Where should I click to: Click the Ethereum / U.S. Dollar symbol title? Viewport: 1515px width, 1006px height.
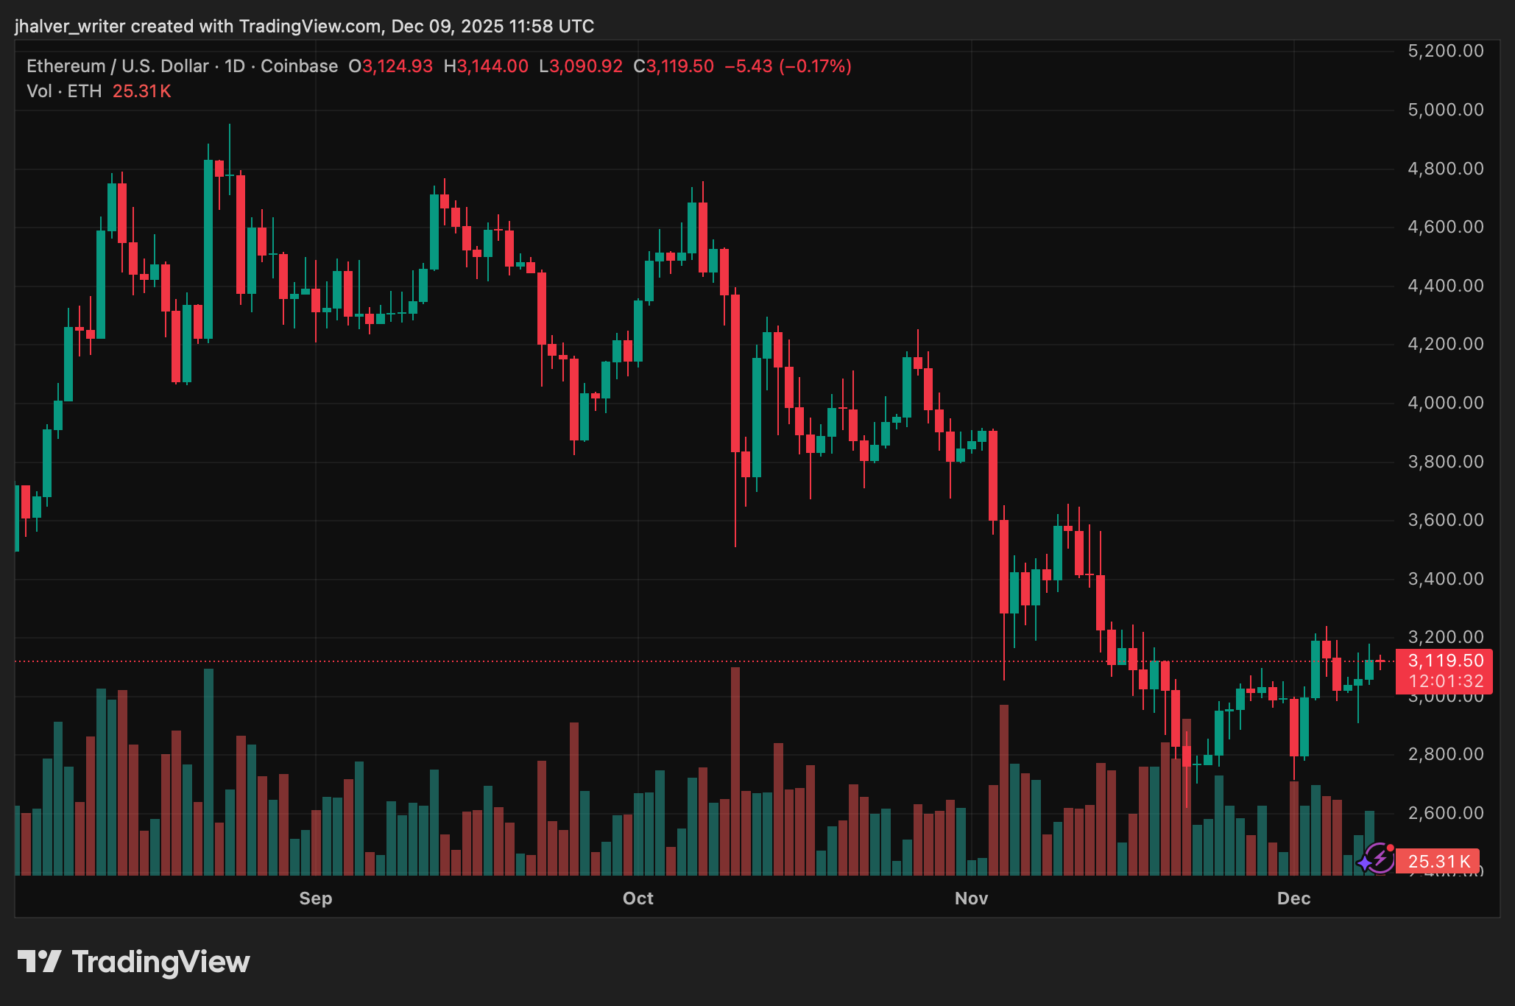118,66
